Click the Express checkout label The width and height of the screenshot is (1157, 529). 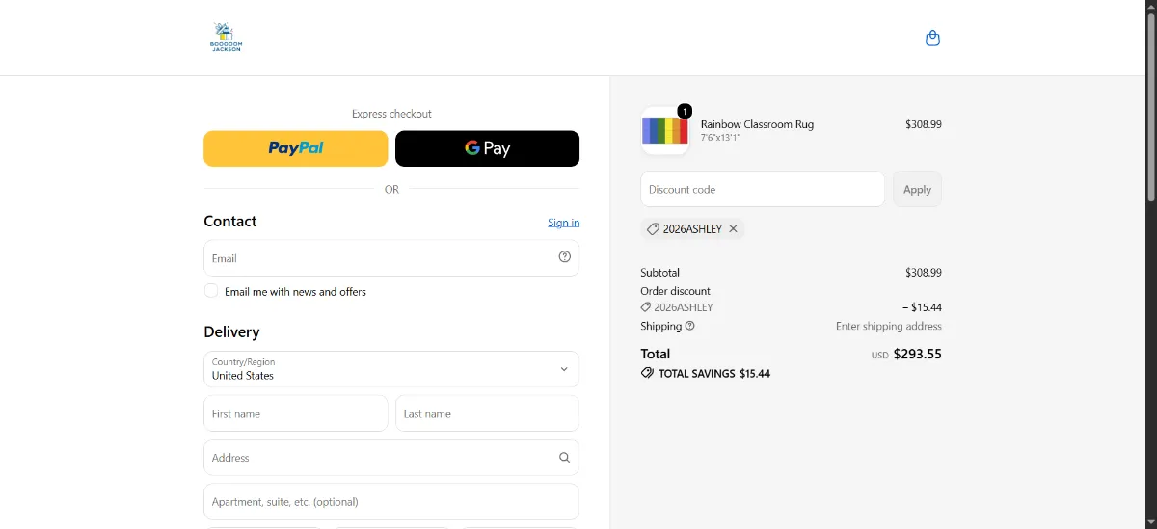[391, 114]
